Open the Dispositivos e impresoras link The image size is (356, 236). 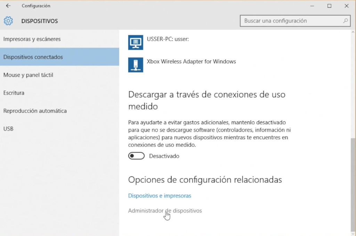coord(160,196)
